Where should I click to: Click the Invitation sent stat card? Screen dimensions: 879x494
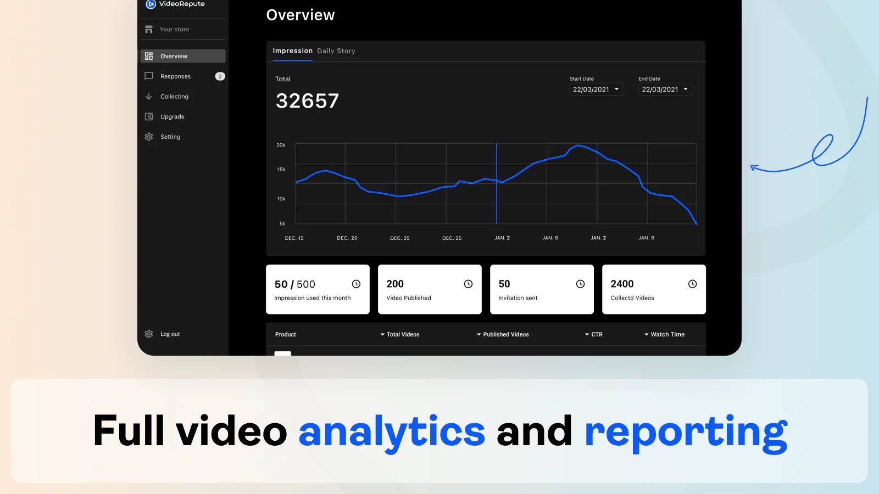tap(542, 289)
